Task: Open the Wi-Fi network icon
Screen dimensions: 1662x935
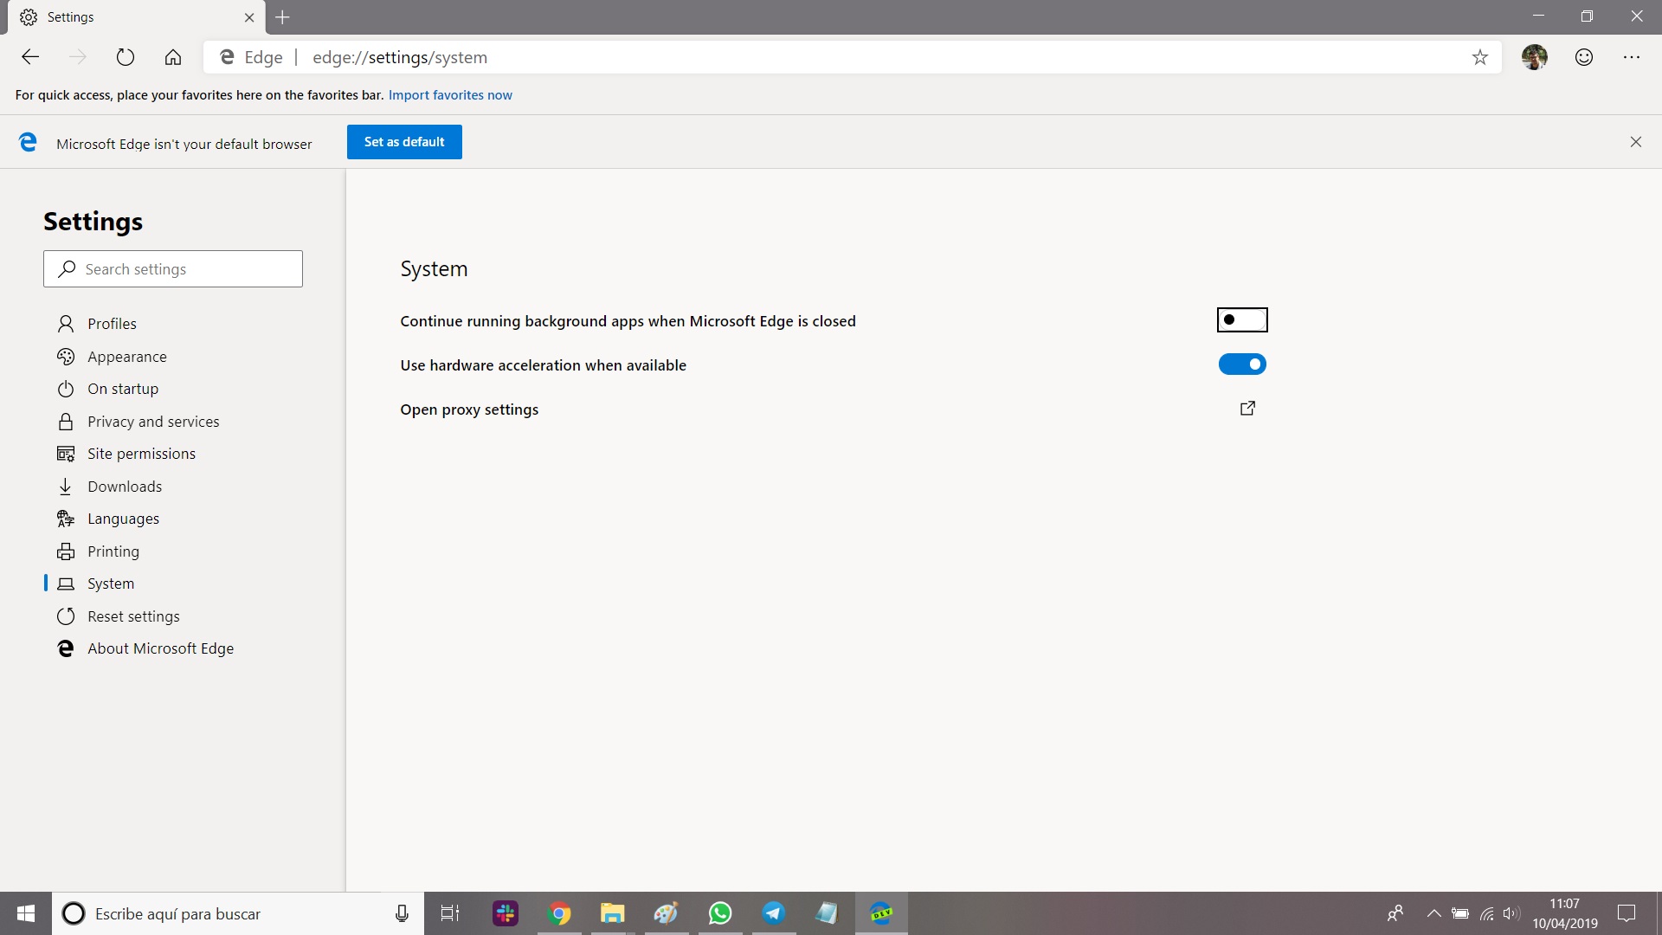Action: [x=1486, y=913]
